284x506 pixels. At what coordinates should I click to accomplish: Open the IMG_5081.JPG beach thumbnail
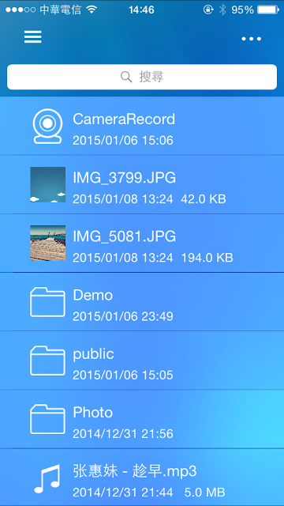pos(47,243)
